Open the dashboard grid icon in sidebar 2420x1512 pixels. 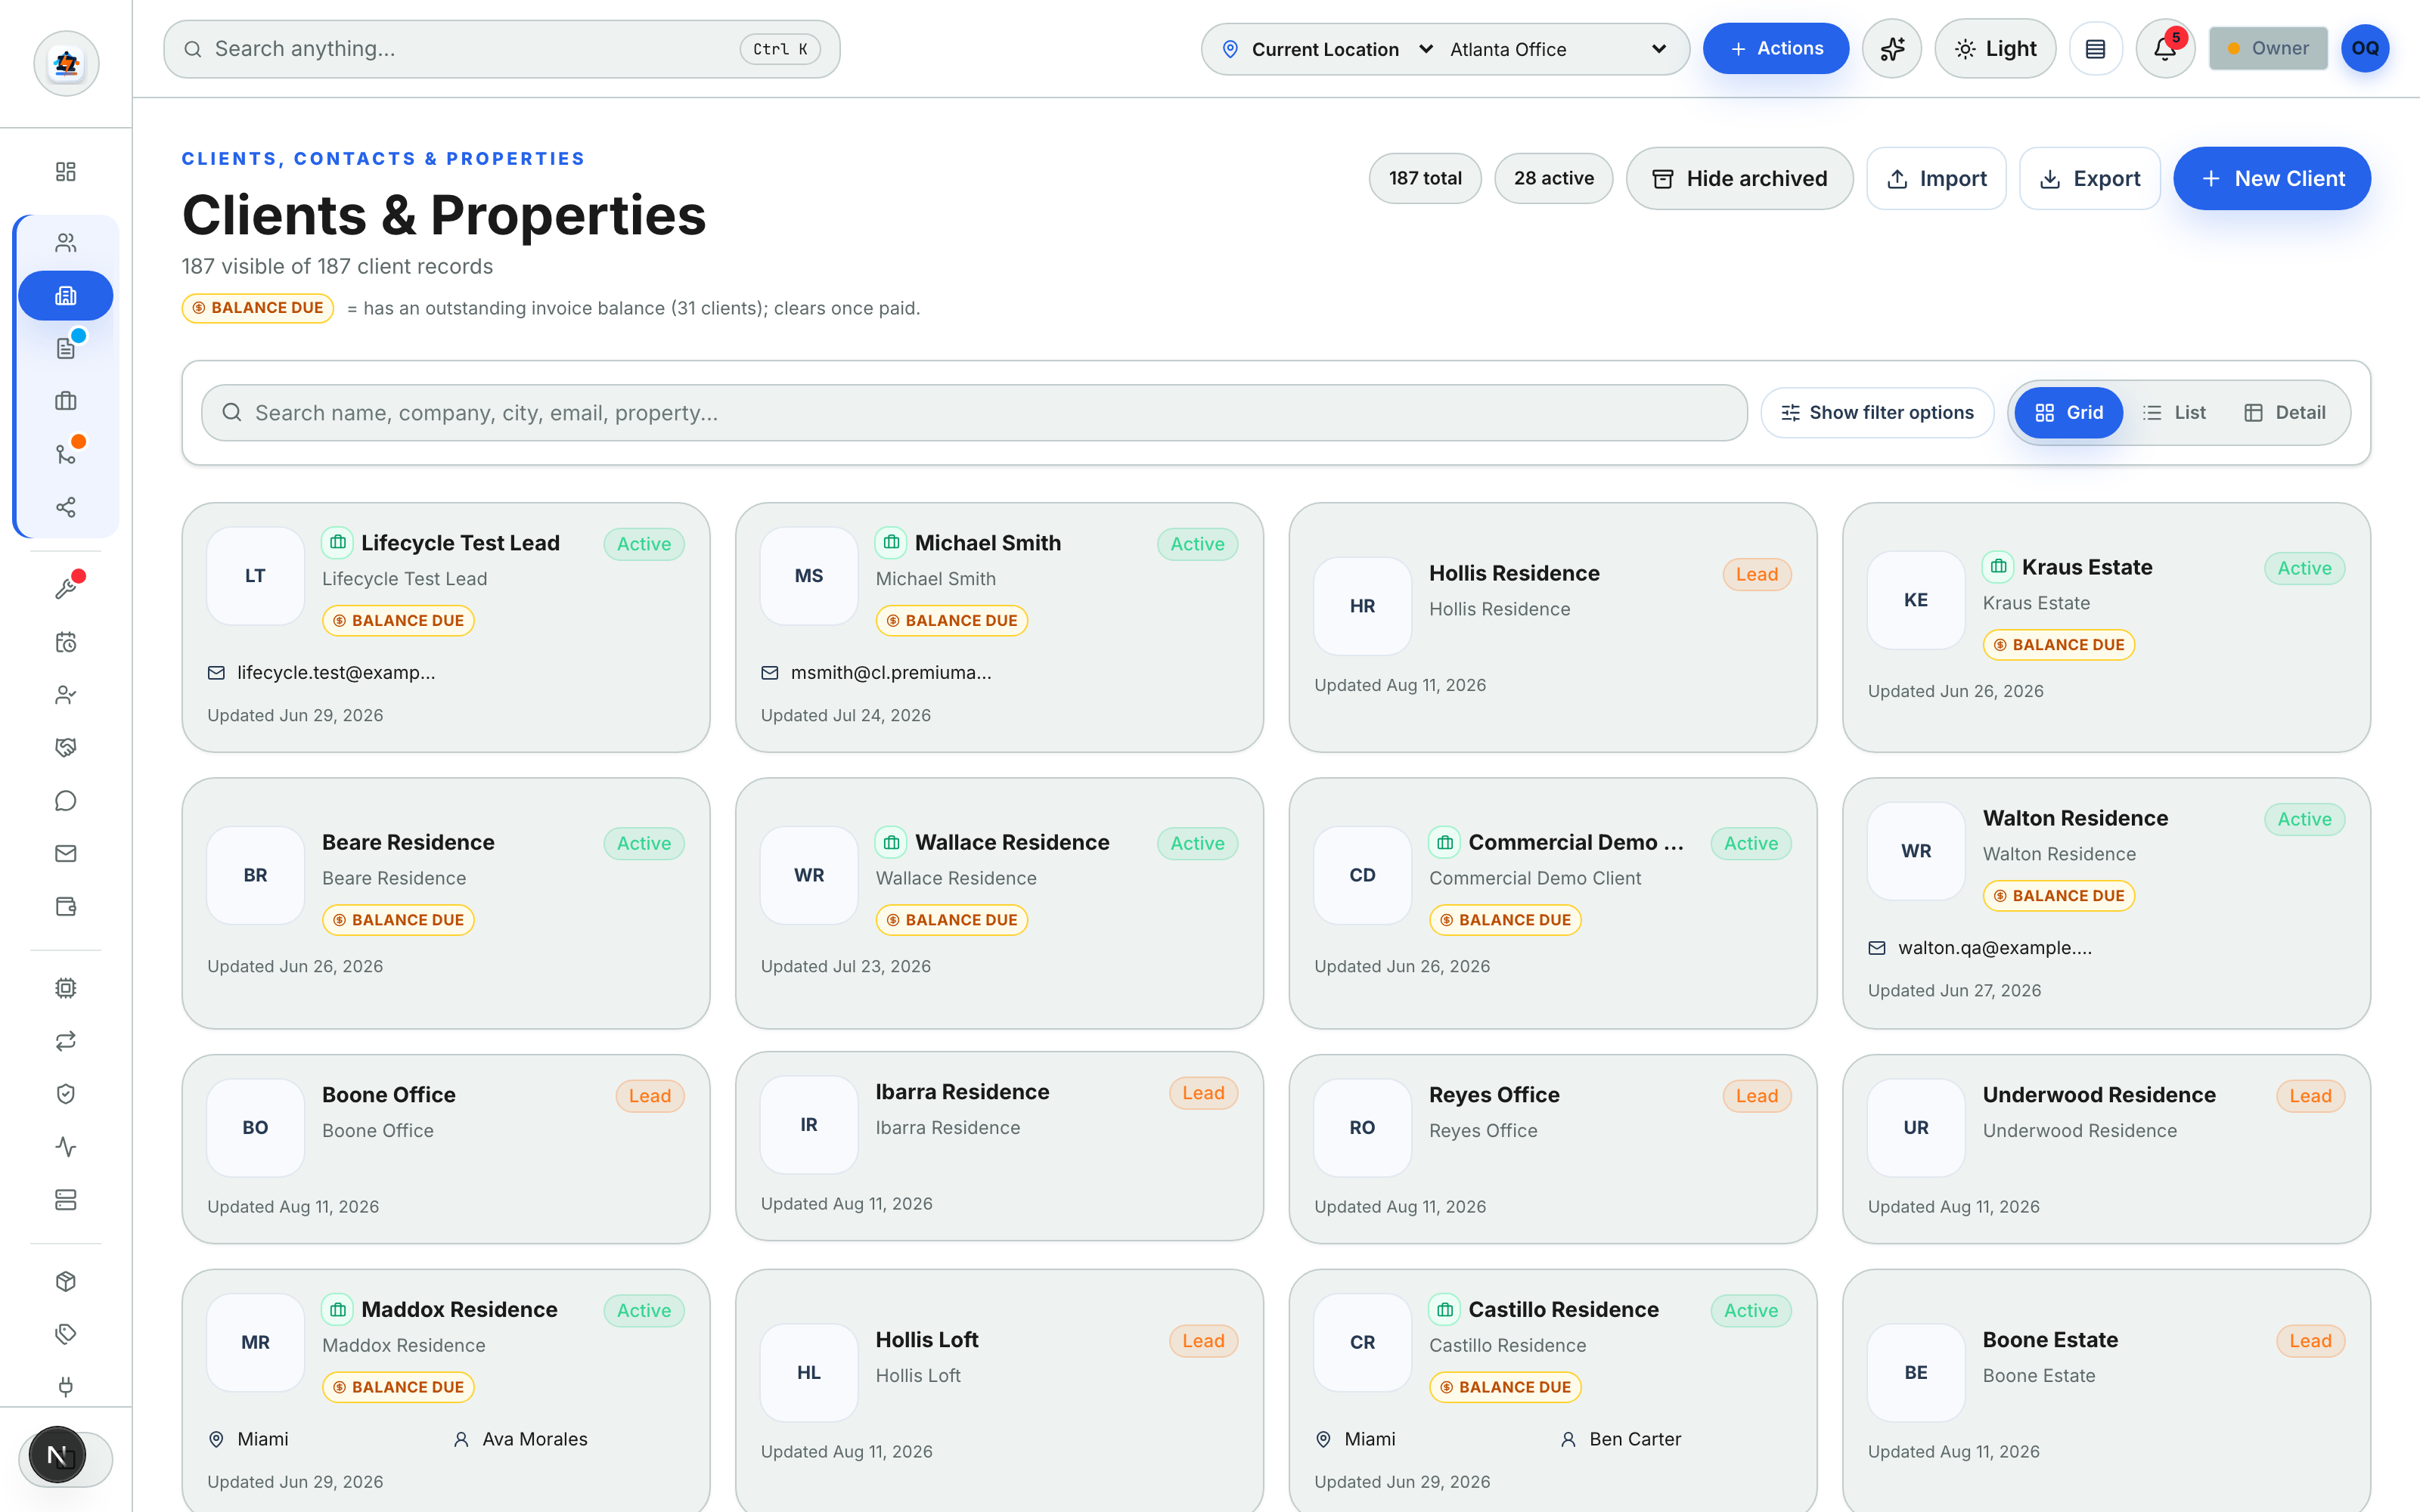coord(66,171)
